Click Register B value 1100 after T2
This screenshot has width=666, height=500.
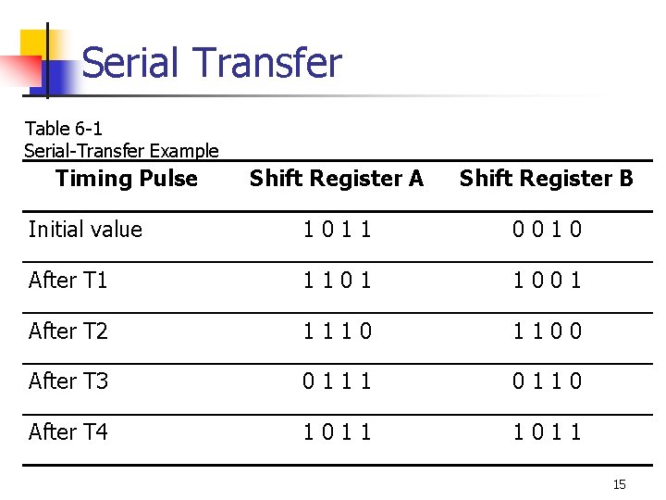click(547, 331)
